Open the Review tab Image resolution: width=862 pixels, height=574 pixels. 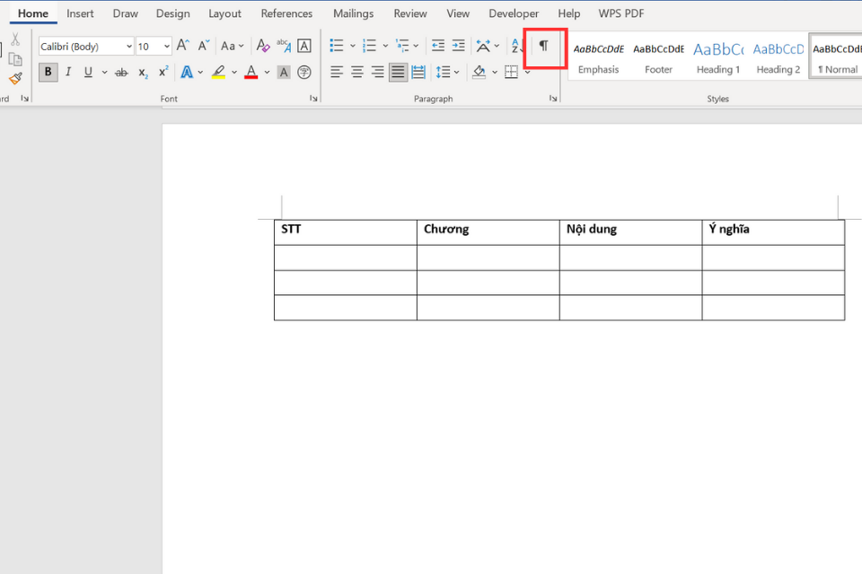pos(410,13)
